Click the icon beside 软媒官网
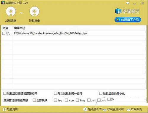 (128, 109)
